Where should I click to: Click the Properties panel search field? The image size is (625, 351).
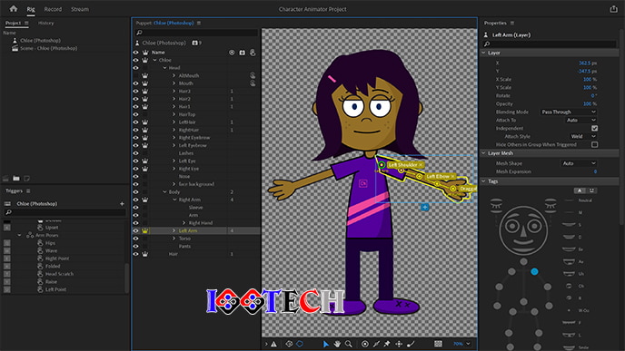click(x=551, y=44)
